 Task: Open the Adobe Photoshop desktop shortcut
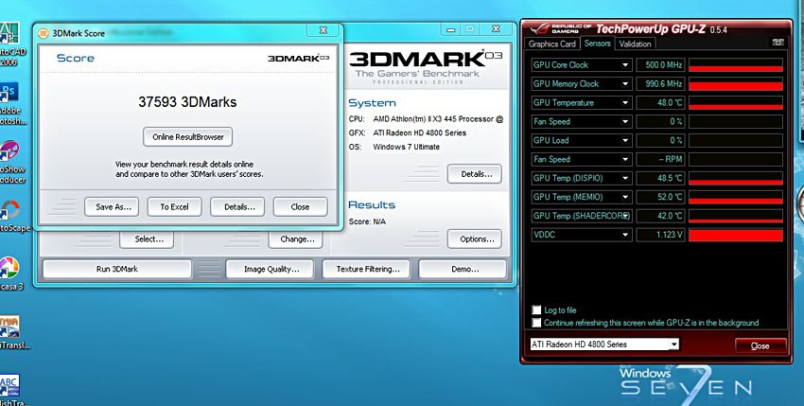(9, 102)
